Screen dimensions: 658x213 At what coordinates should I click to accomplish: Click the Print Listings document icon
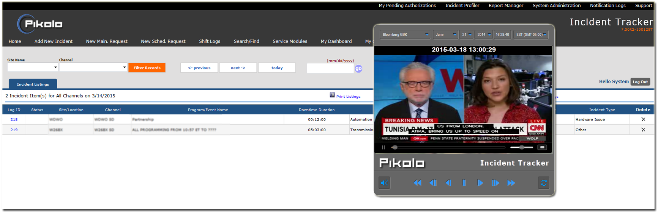(x=332, y=95)
